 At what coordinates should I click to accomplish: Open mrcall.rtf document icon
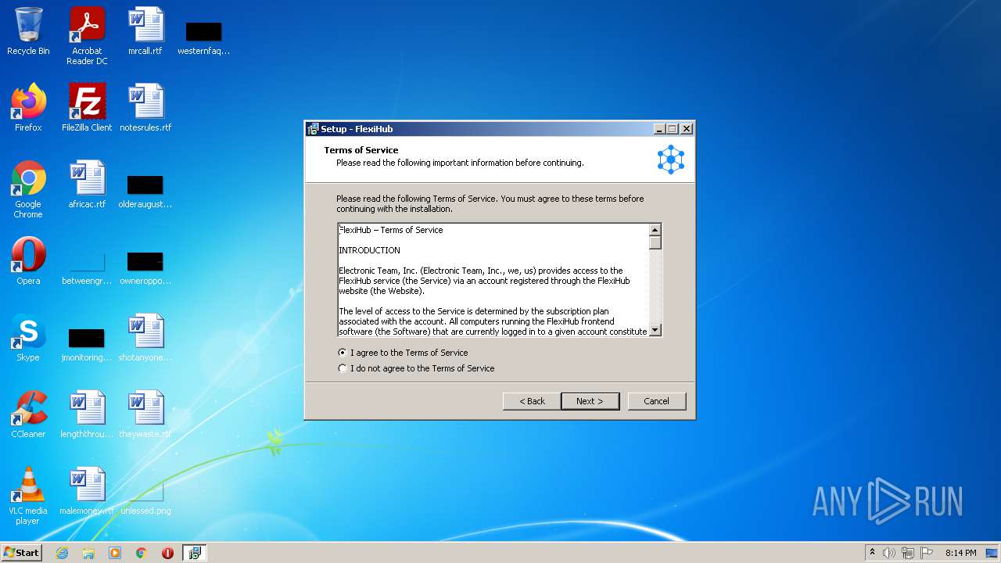pos(145,31)
